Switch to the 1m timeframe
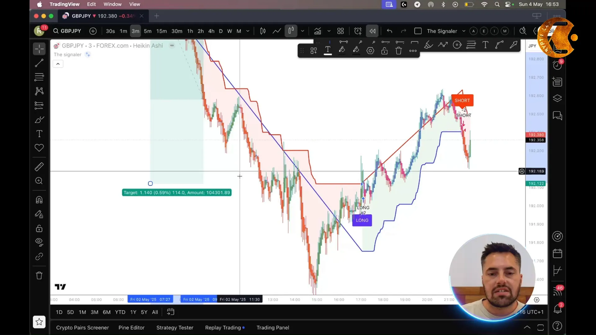 point(124,31)
